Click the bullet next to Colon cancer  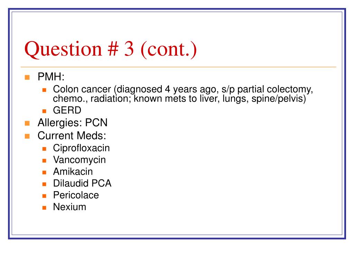[44, 90]
